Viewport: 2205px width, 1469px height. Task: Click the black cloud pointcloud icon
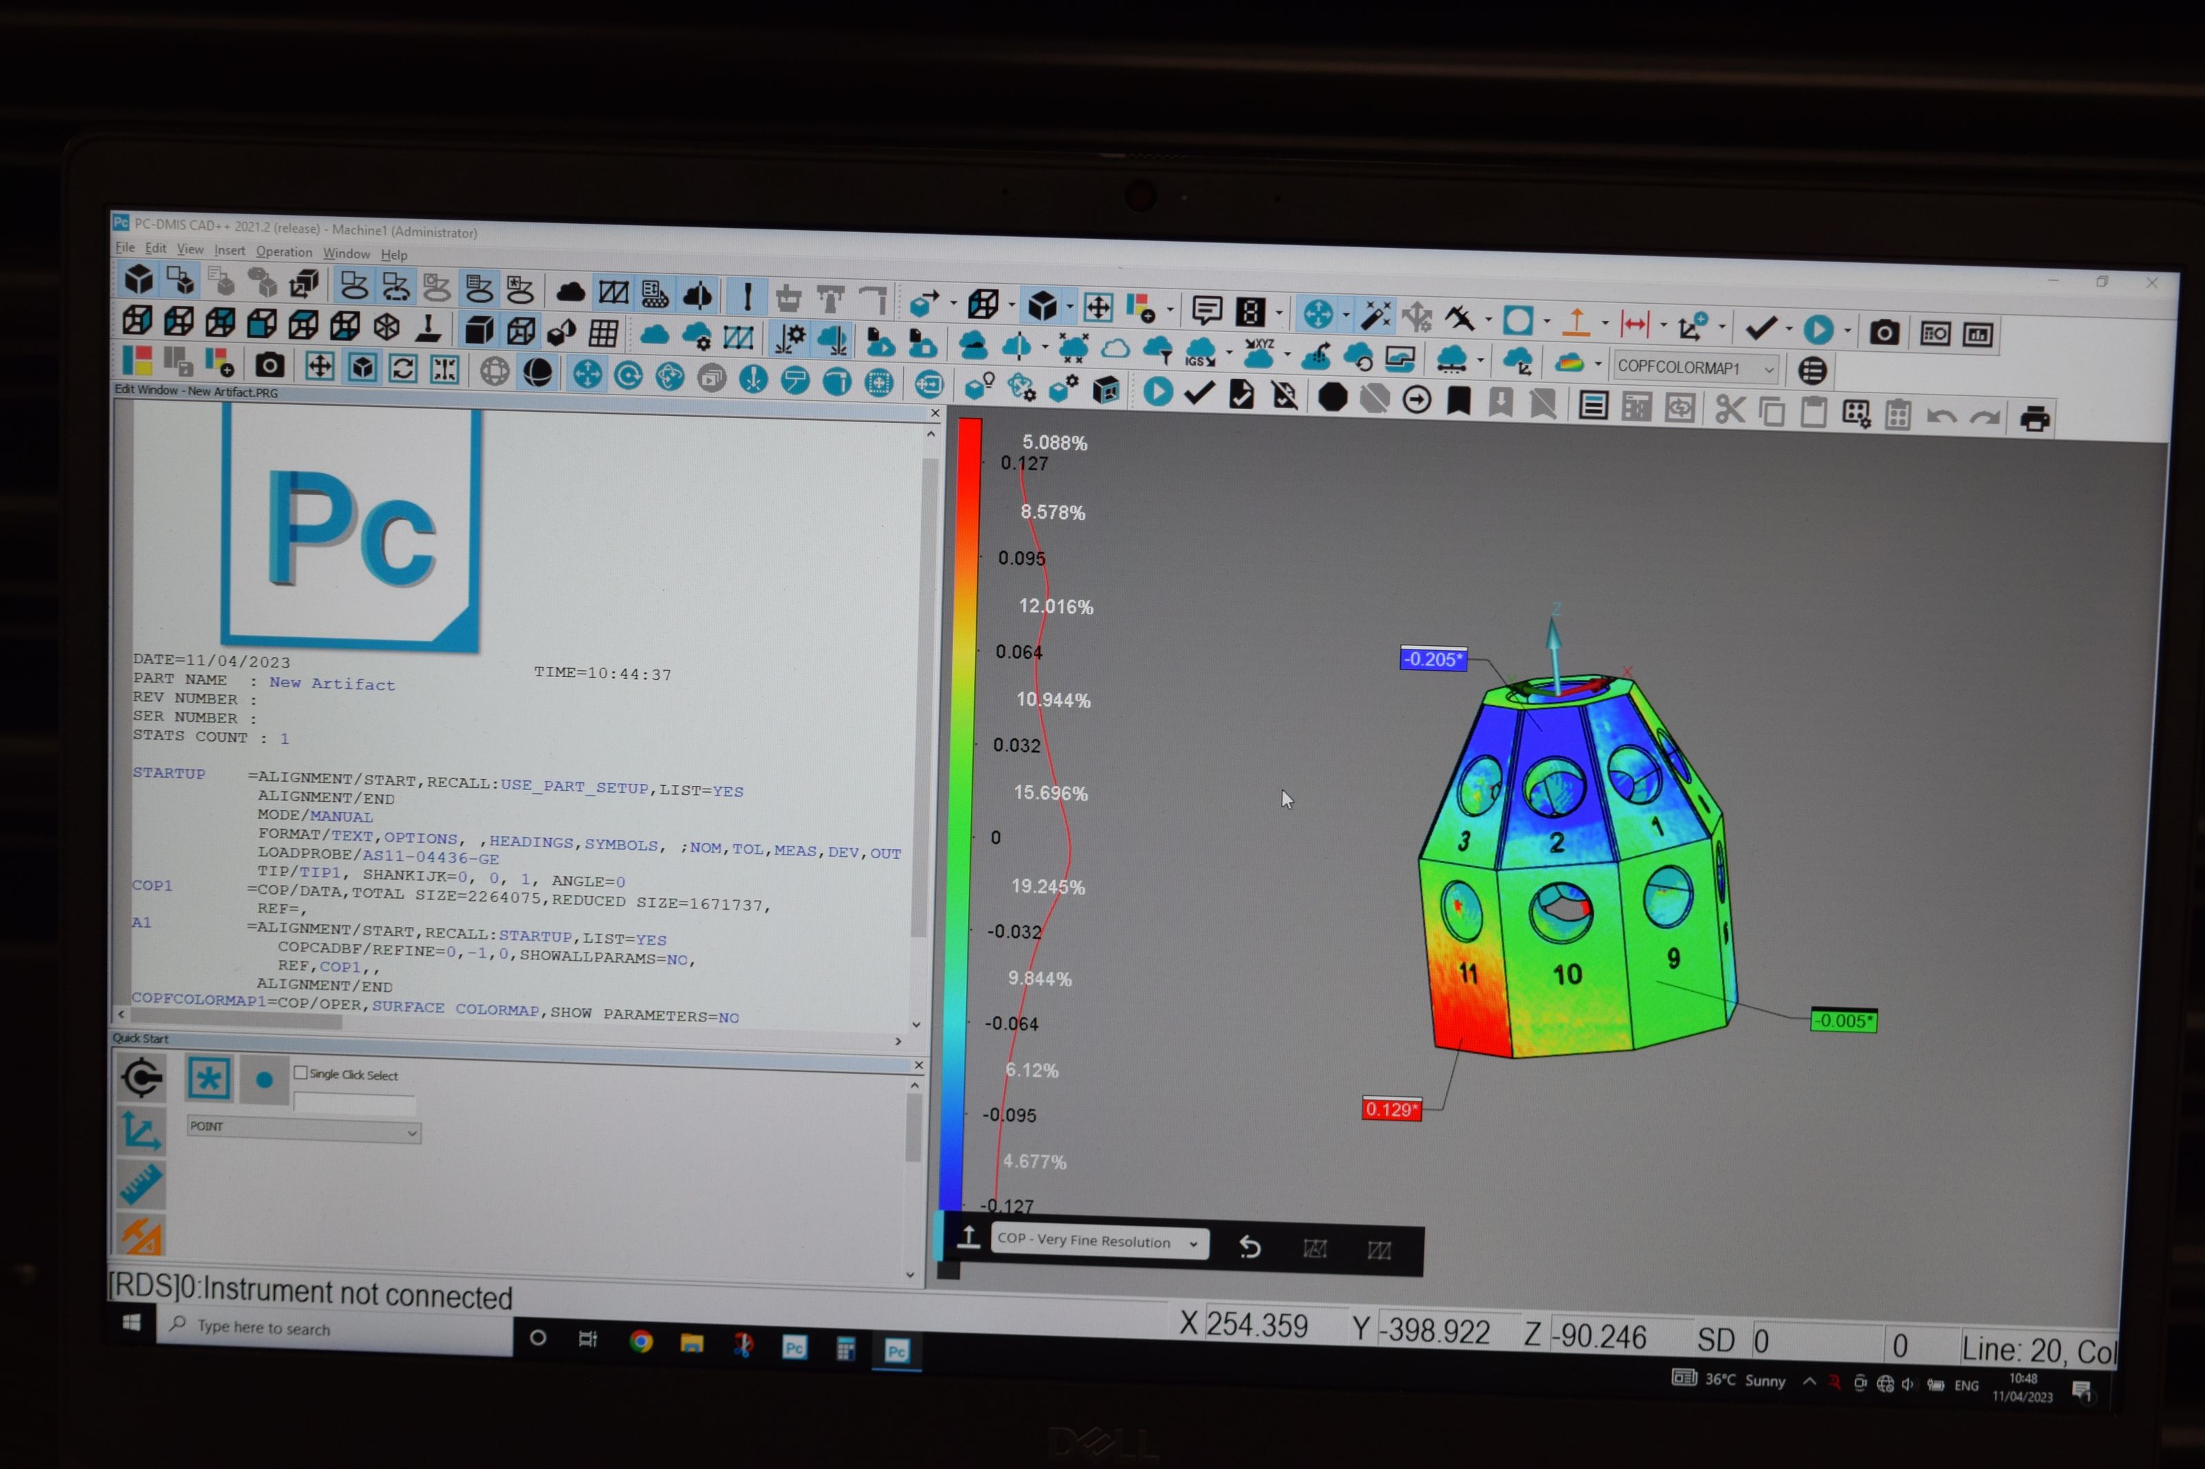pos(570,293)
